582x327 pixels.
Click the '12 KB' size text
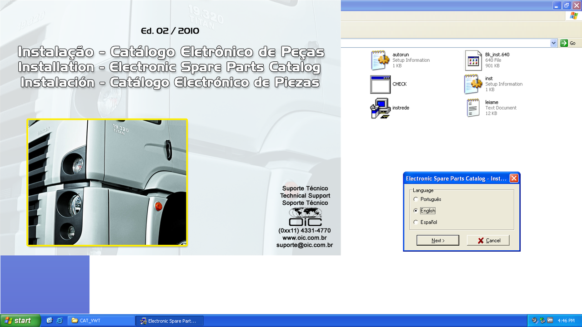pos(491,114)
